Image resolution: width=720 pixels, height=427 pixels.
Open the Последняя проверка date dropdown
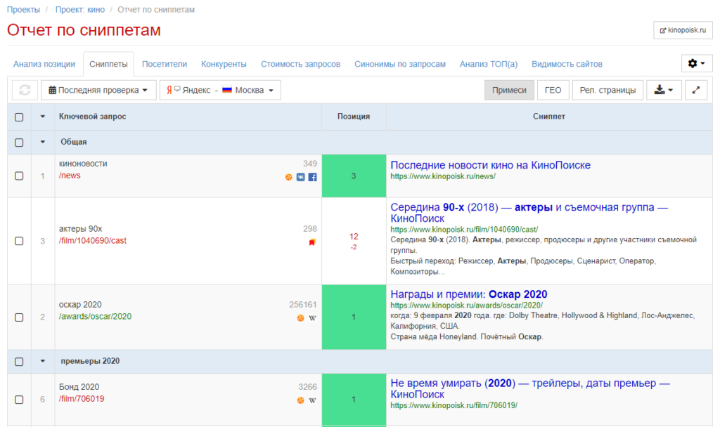[x=98, y=90]
